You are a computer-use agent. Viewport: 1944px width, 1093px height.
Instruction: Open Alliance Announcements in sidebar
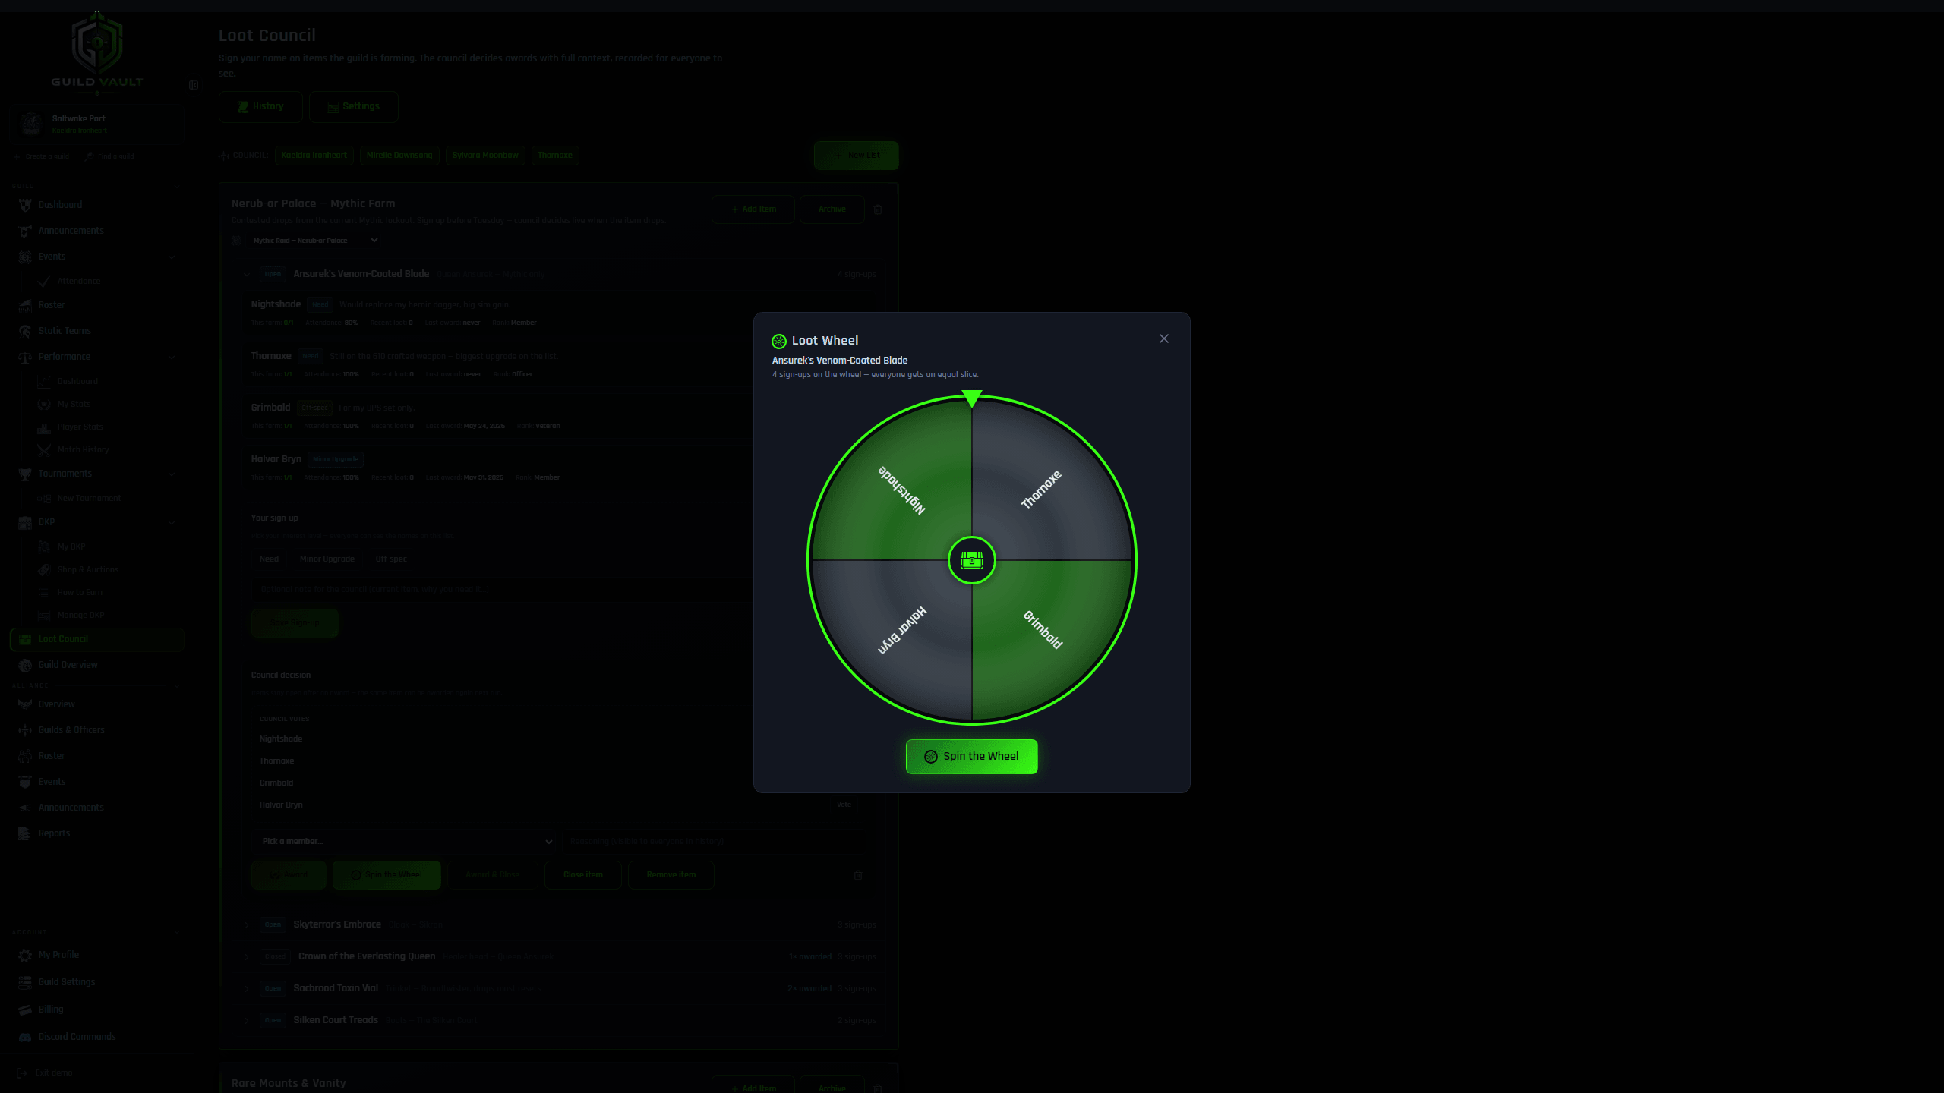coord(71,808)
